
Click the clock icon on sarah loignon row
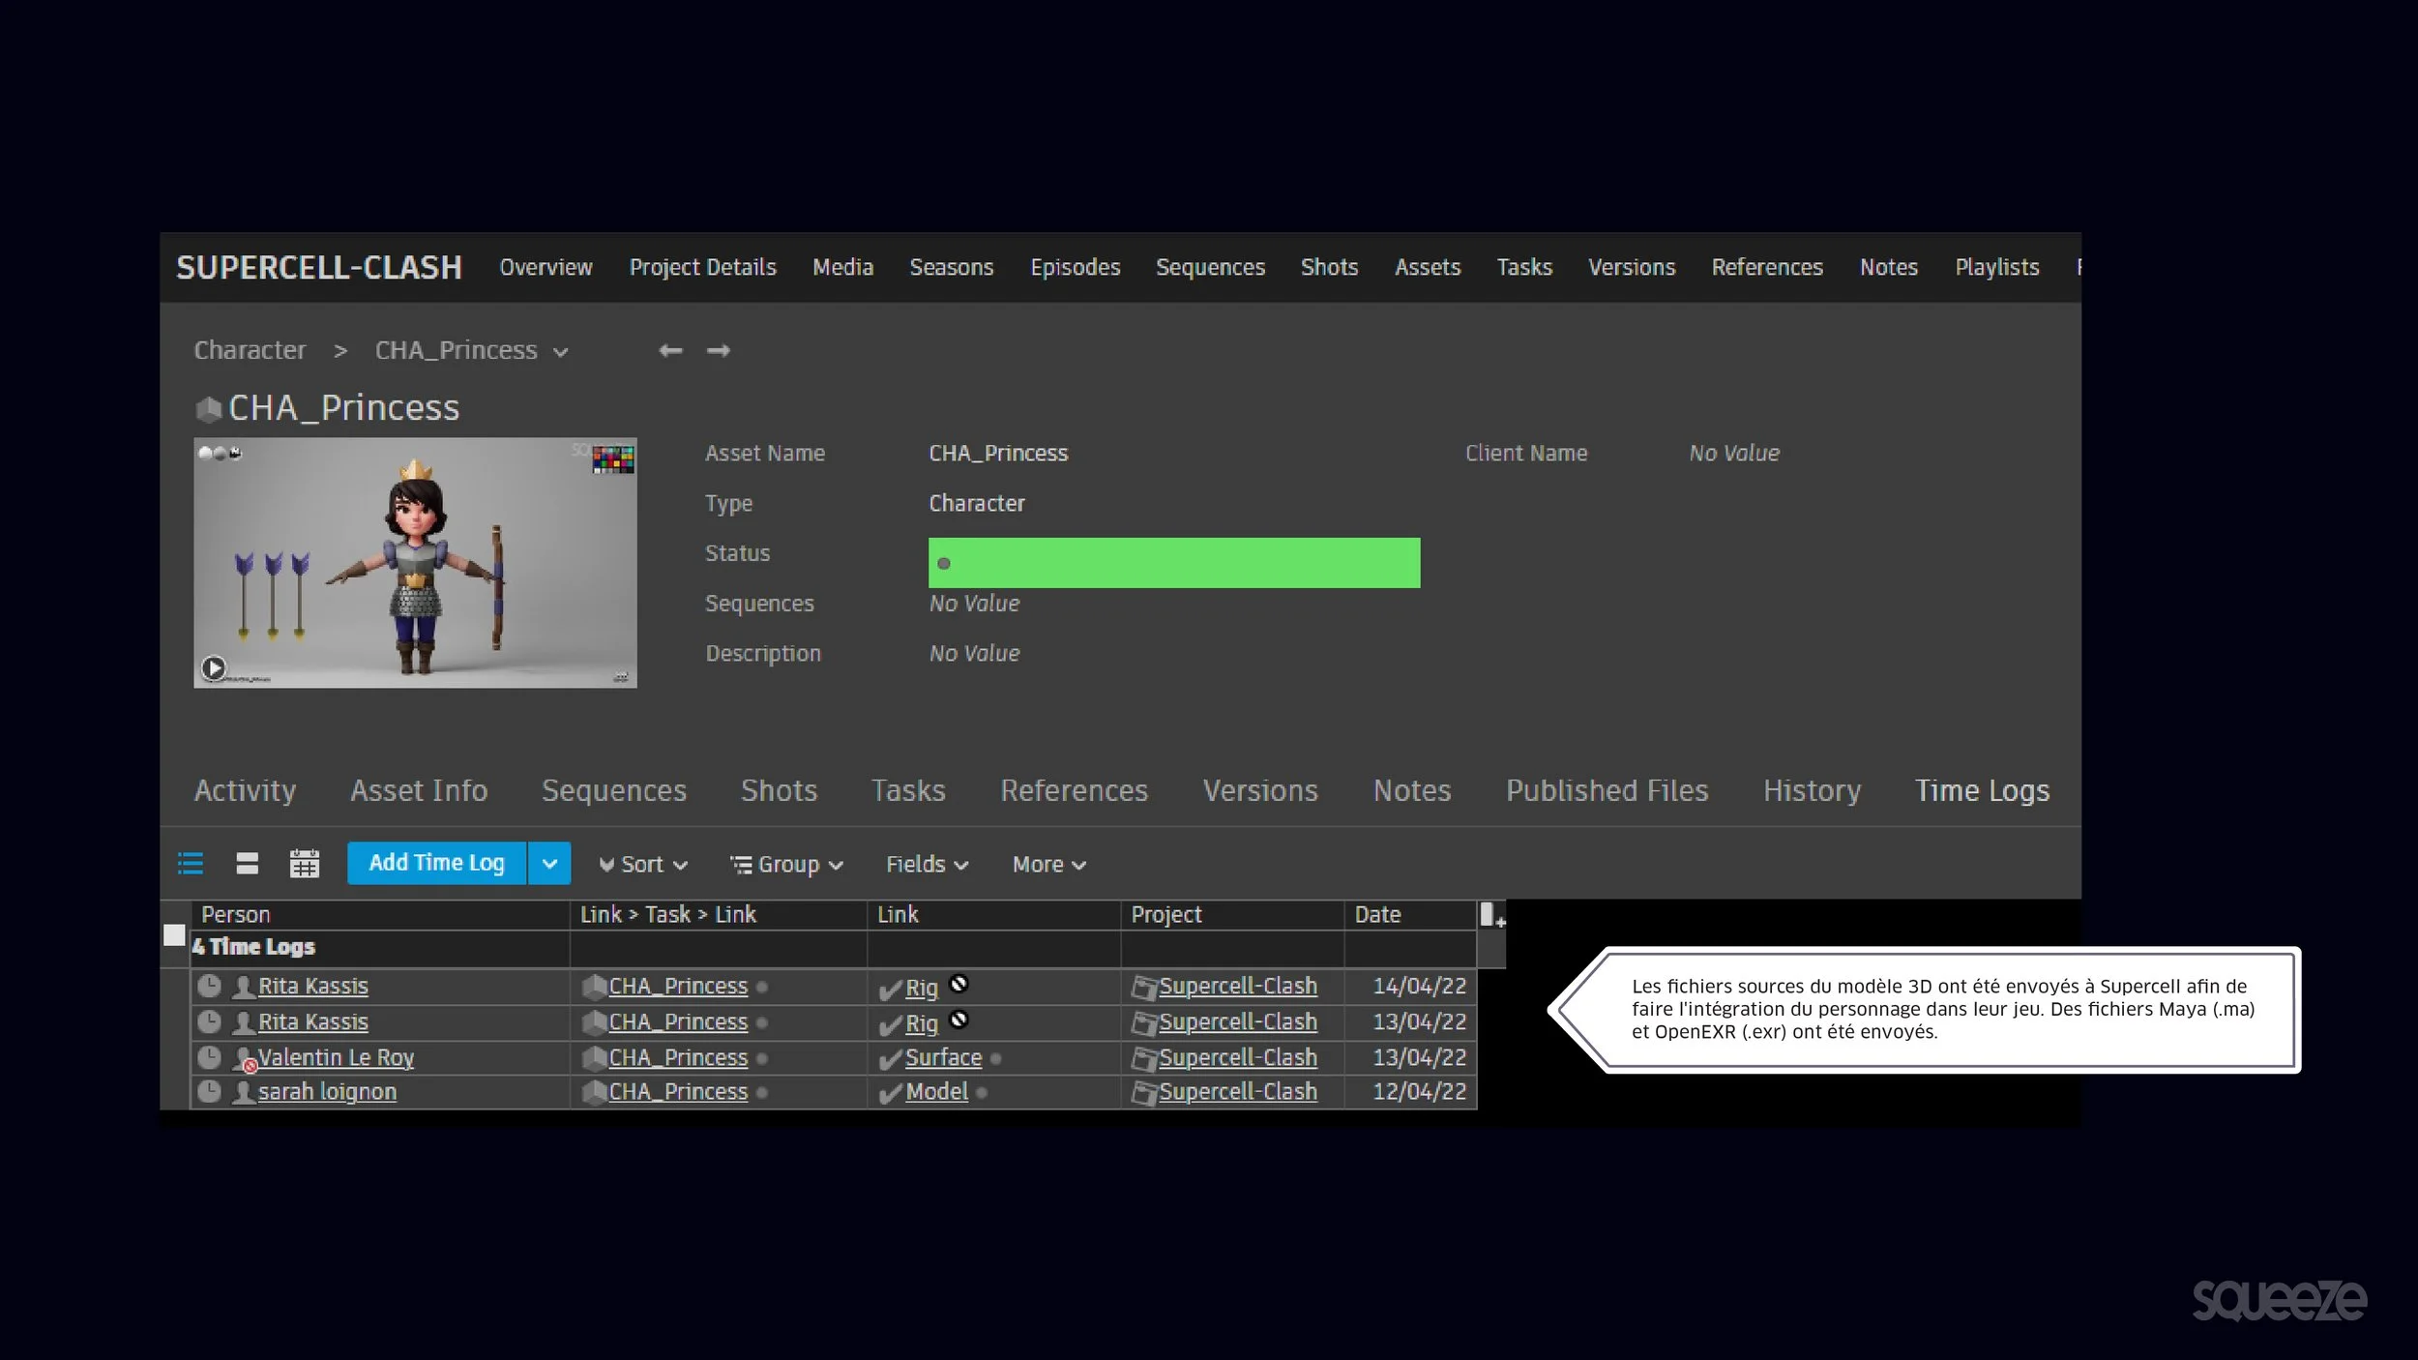tap(209, 1091)
